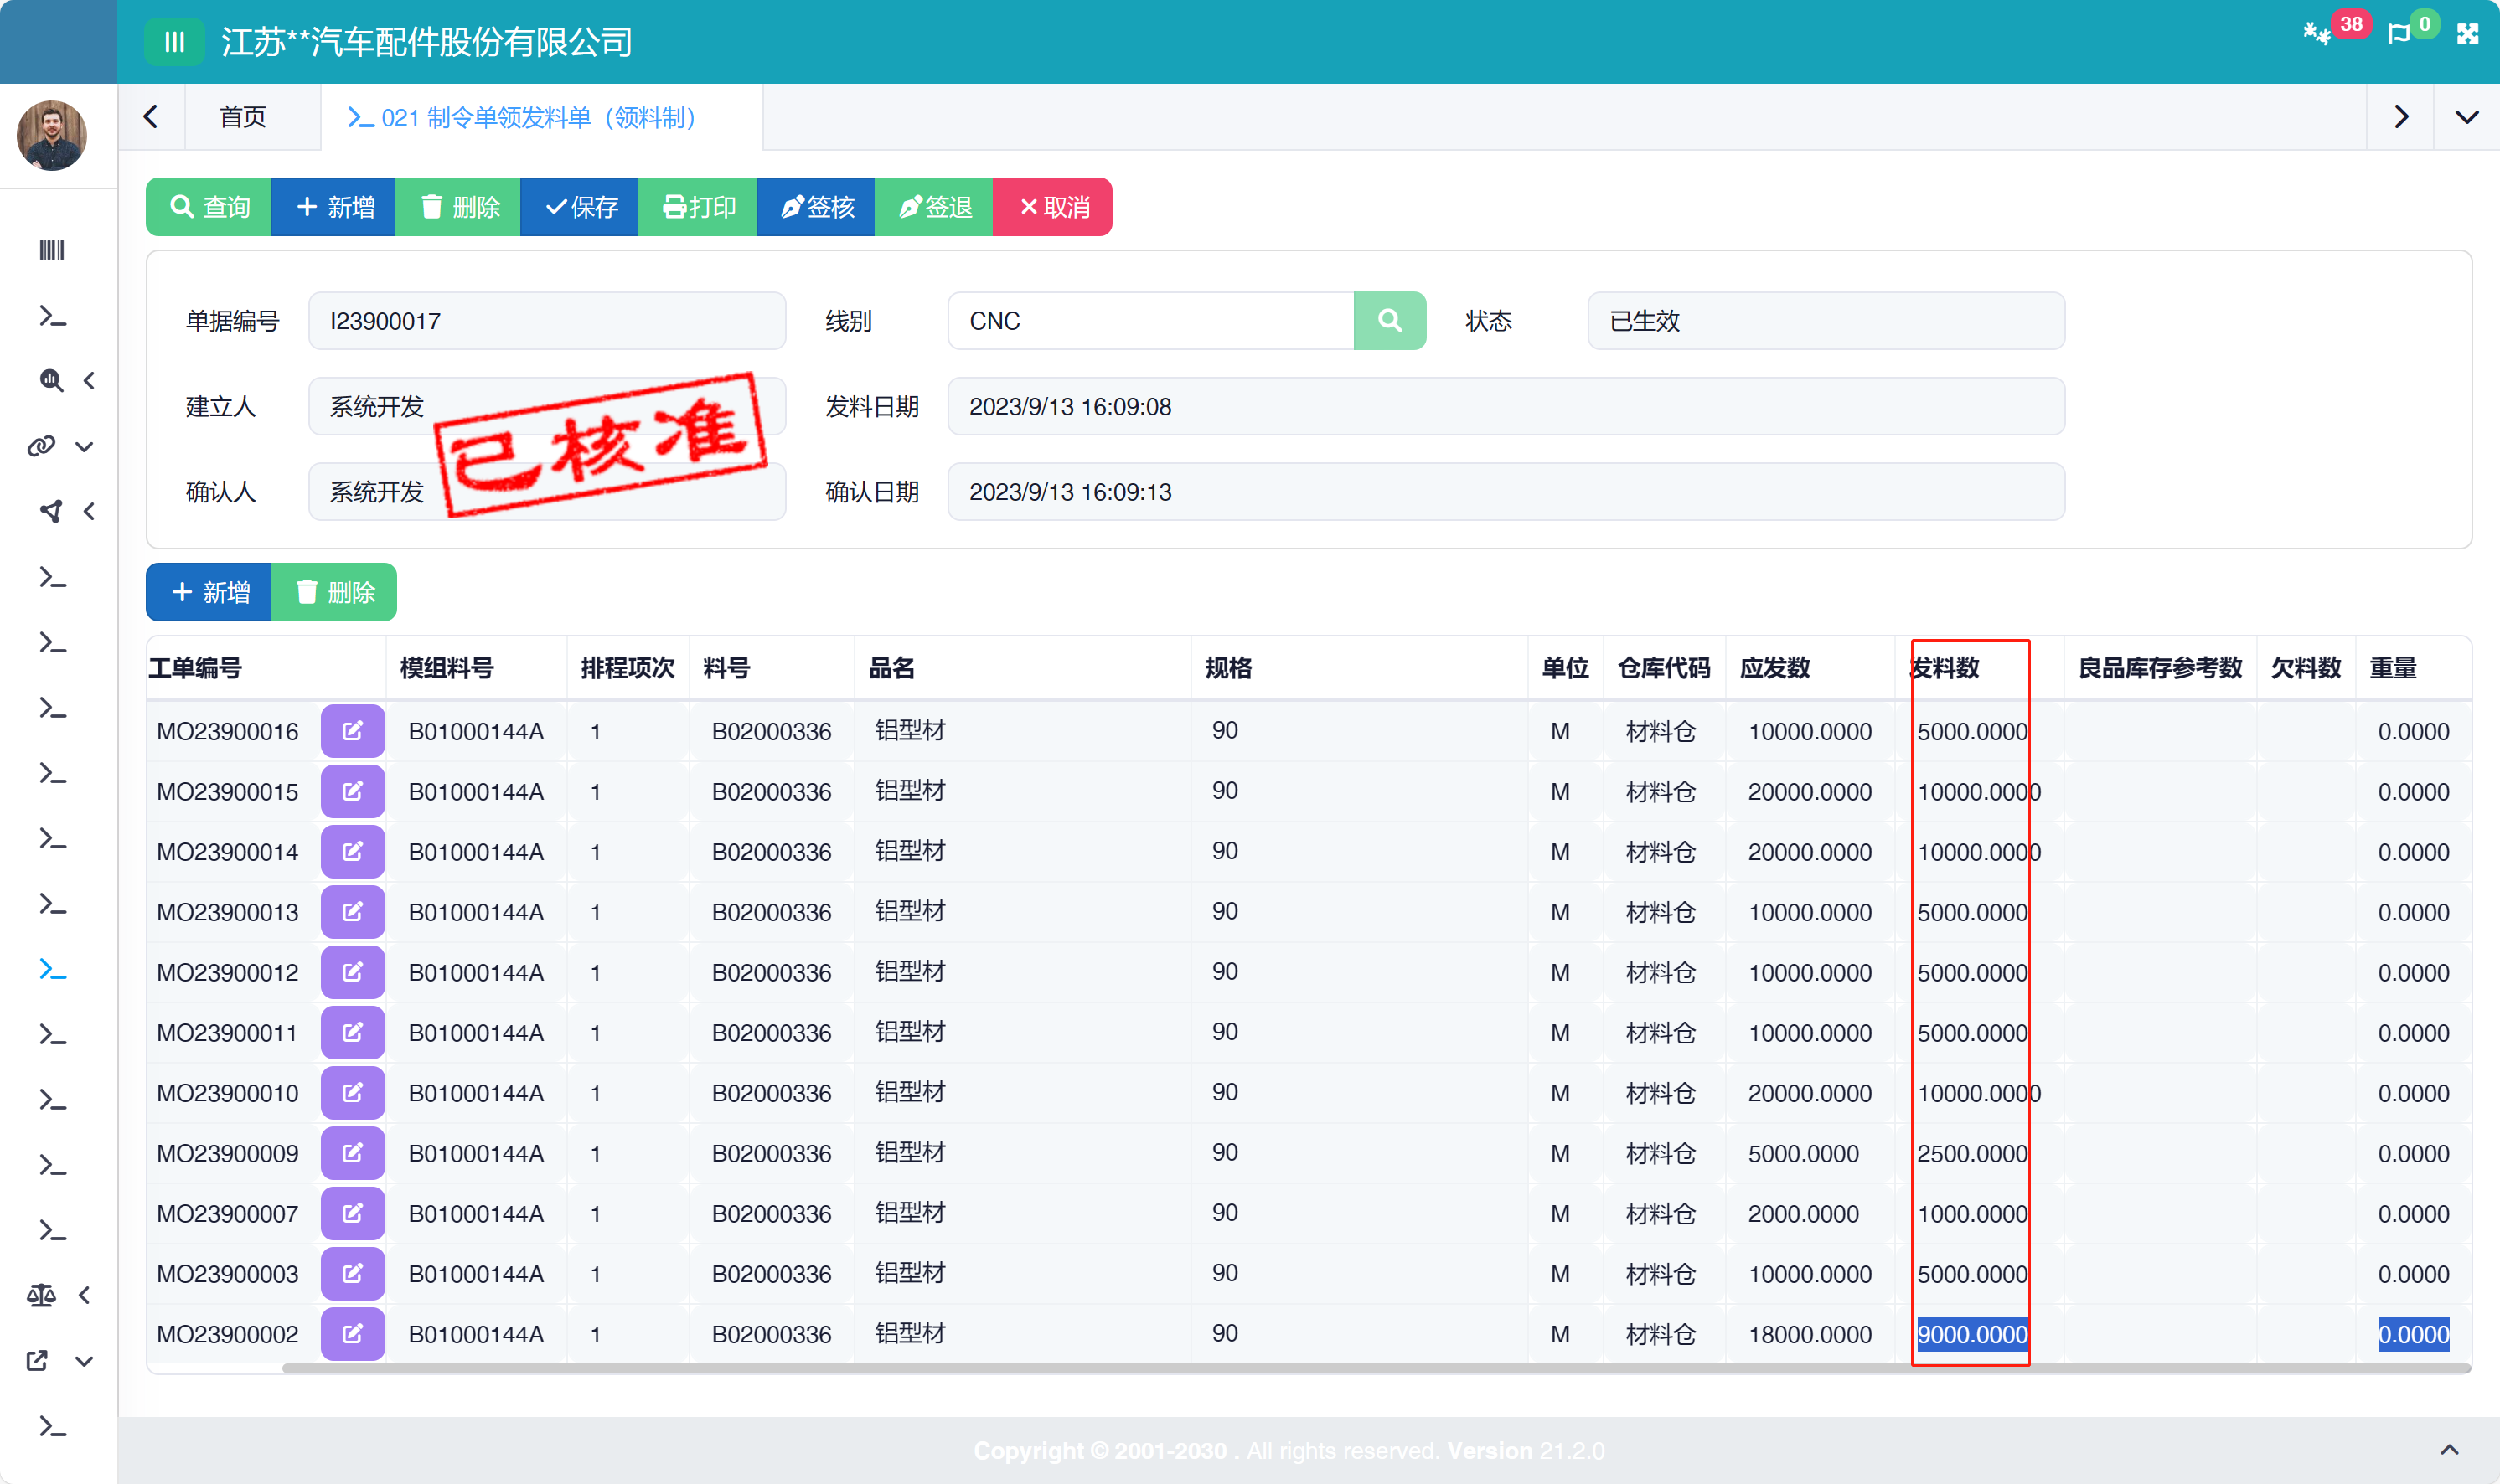Click top toolbar 删除 button
Image resolution: width=2500 pixels, height=1484 pixels.
(458, 207)
